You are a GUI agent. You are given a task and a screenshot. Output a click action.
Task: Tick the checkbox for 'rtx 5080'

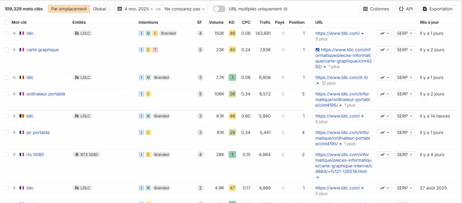[x=7, y=154]
